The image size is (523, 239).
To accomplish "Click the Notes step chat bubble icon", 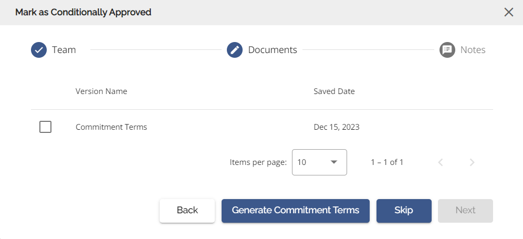I will click(x=447, y=50).
